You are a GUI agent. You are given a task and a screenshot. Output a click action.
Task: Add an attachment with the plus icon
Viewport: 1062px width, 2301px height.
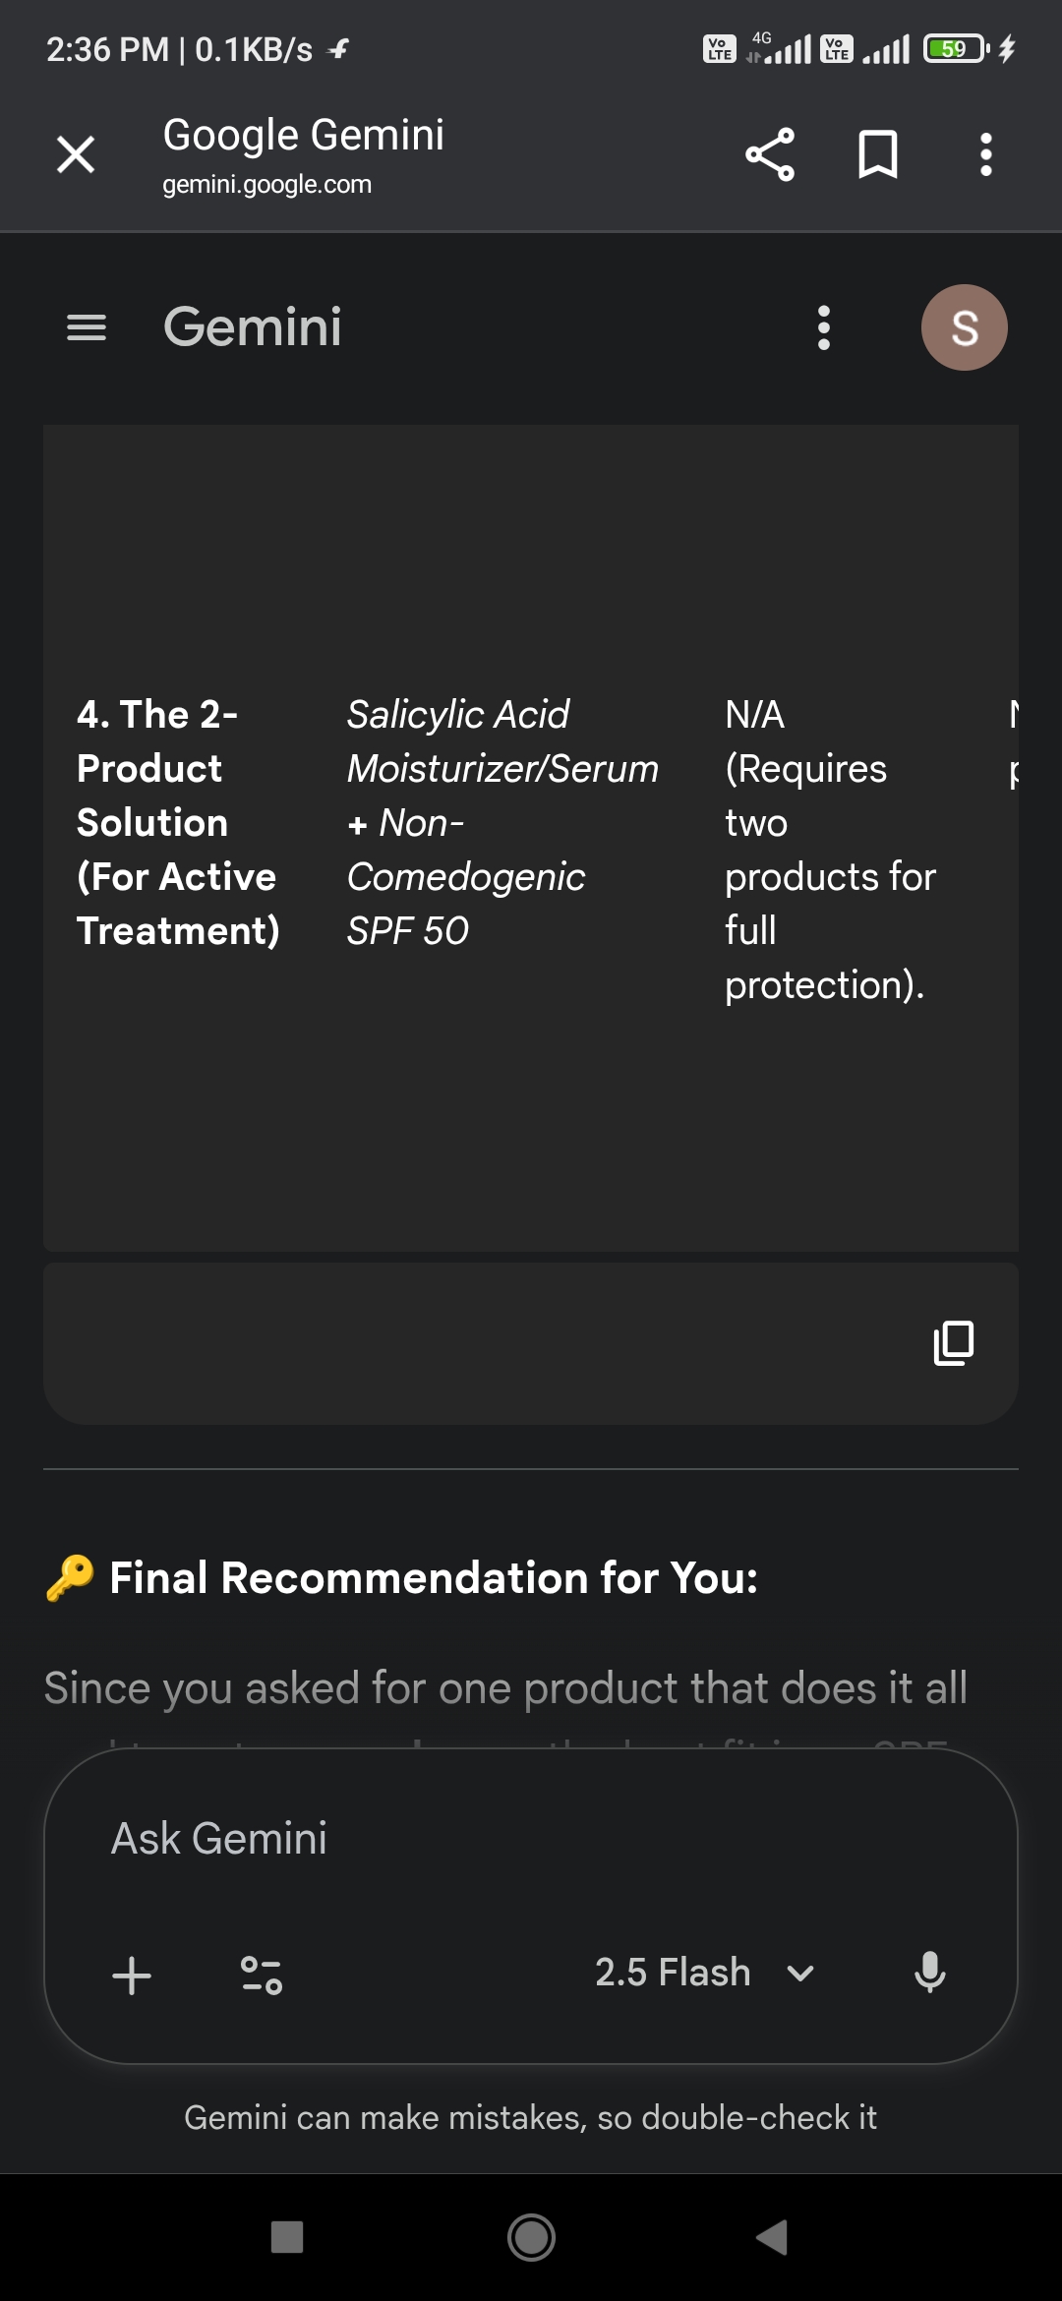tap(132, 1975)
